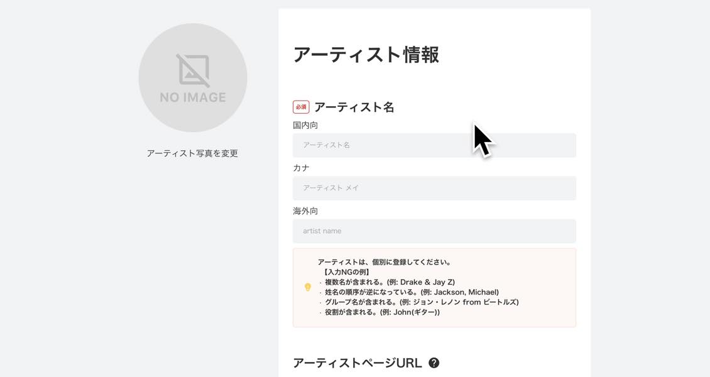This screenshot has height=377, width=710.
Task: Click the 必須 required badge
Action: click(x=301, y=107)
